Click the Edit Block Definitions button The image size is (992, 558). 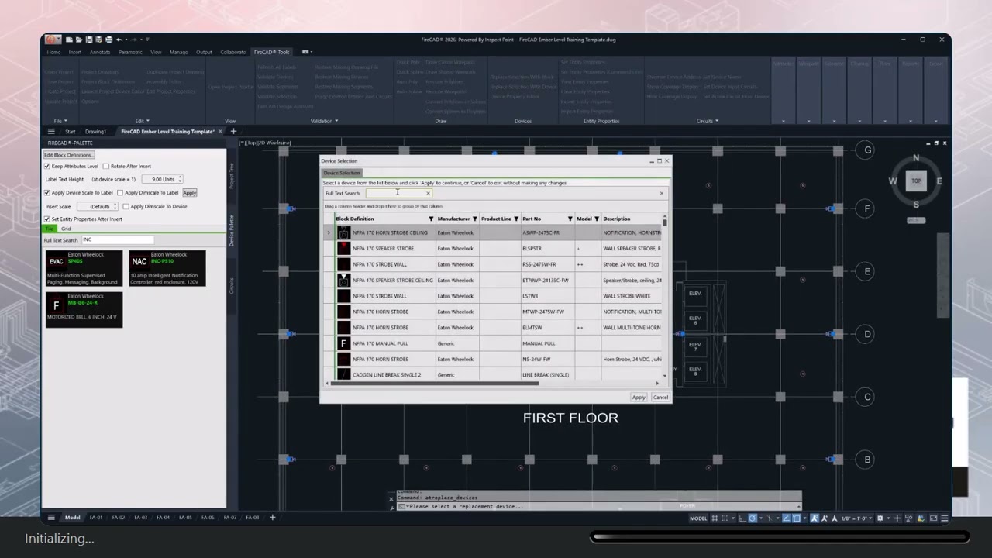pyautogui.click(x=68, y=155)
